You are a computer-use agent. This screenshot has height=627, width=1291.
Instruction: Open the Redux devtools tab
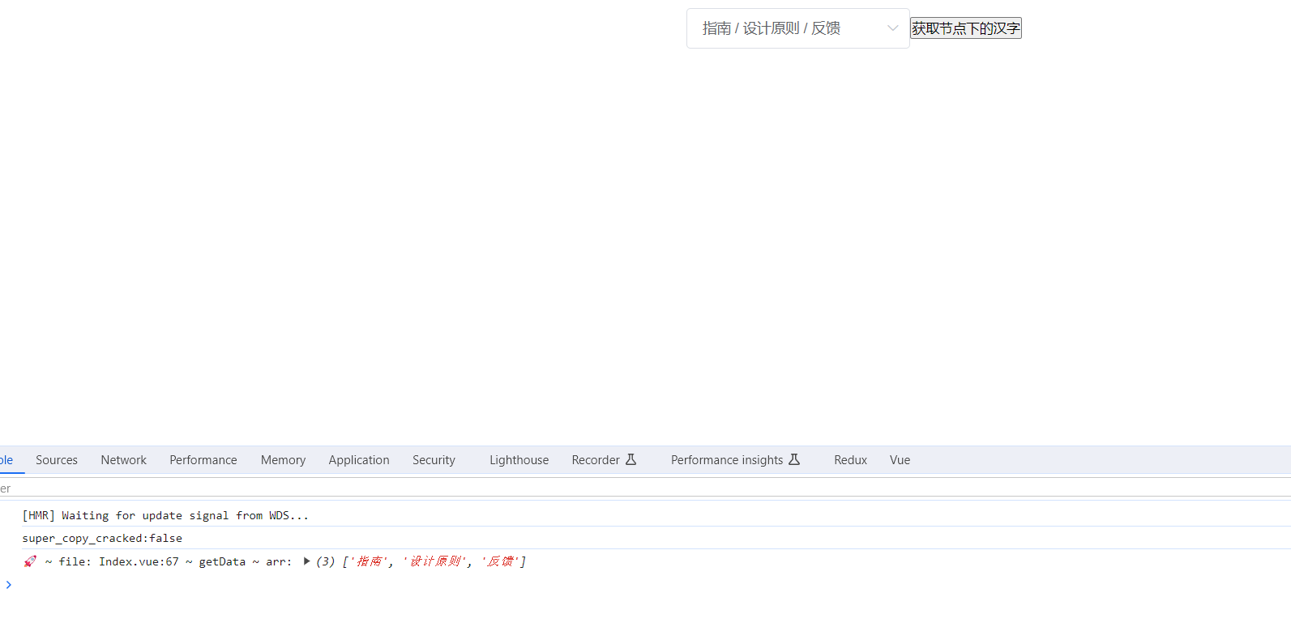click(850, 460)
